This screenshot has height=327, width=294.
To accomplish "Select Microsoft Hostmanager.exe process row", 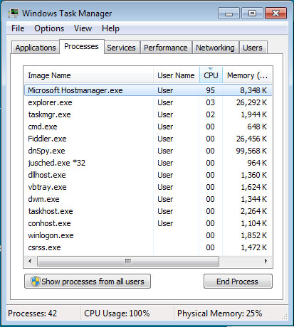I will click(x=148, y=90).
